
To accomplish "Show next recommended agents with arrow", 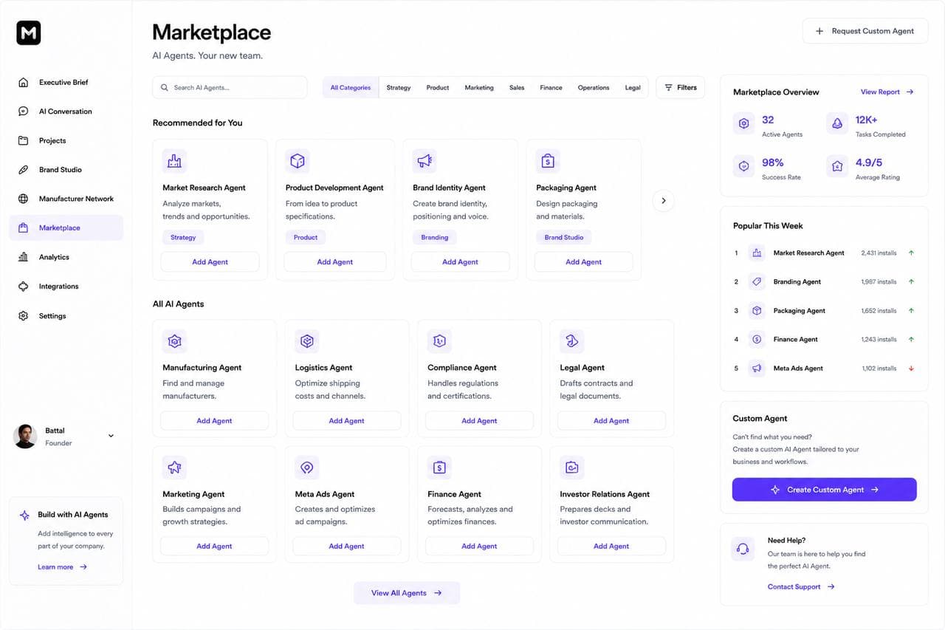I will point(663,200).
